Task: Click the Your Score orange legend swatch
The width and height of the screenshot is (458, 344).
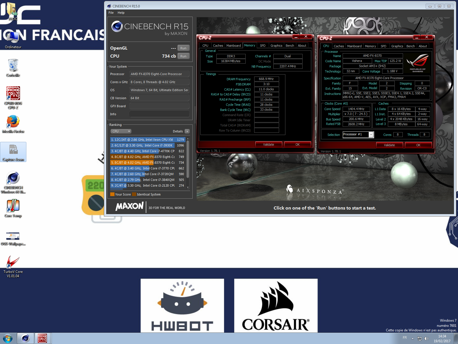Action: point(112,194)
